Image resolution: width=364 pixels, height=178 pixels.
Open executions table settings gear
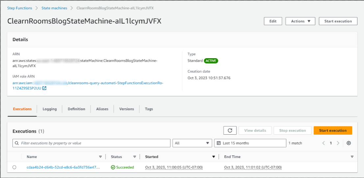point(349,143)
